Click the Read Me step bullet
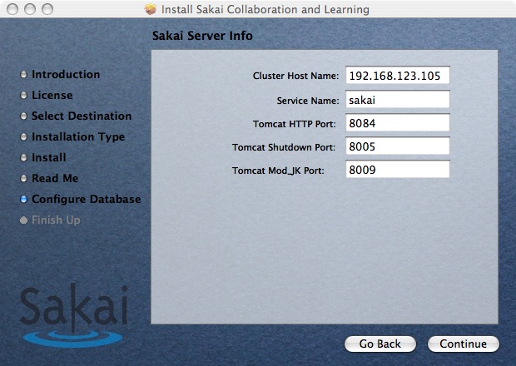This screenshot has height=366, width=516. point(23,179)
